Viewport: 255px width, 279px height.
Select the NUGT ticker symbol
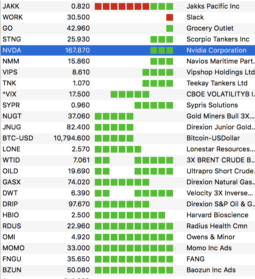tap(12, 116)
